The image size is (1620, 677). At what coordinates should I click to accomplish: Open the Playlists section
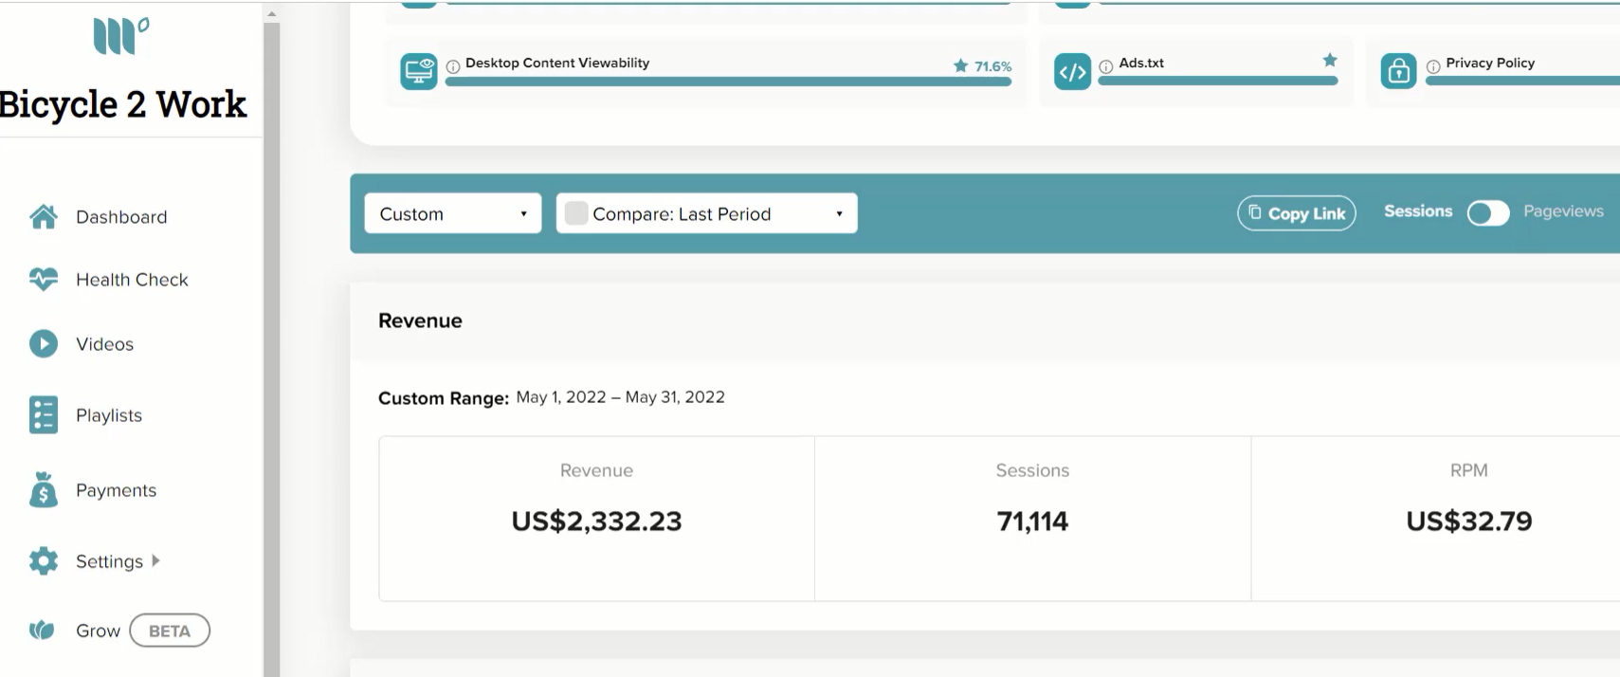click(109, 415)
